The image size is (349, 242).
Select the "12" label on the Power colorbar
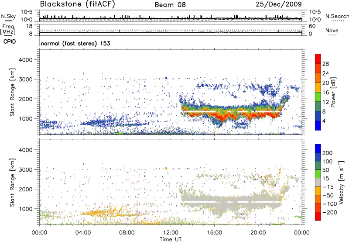[325, 102]
